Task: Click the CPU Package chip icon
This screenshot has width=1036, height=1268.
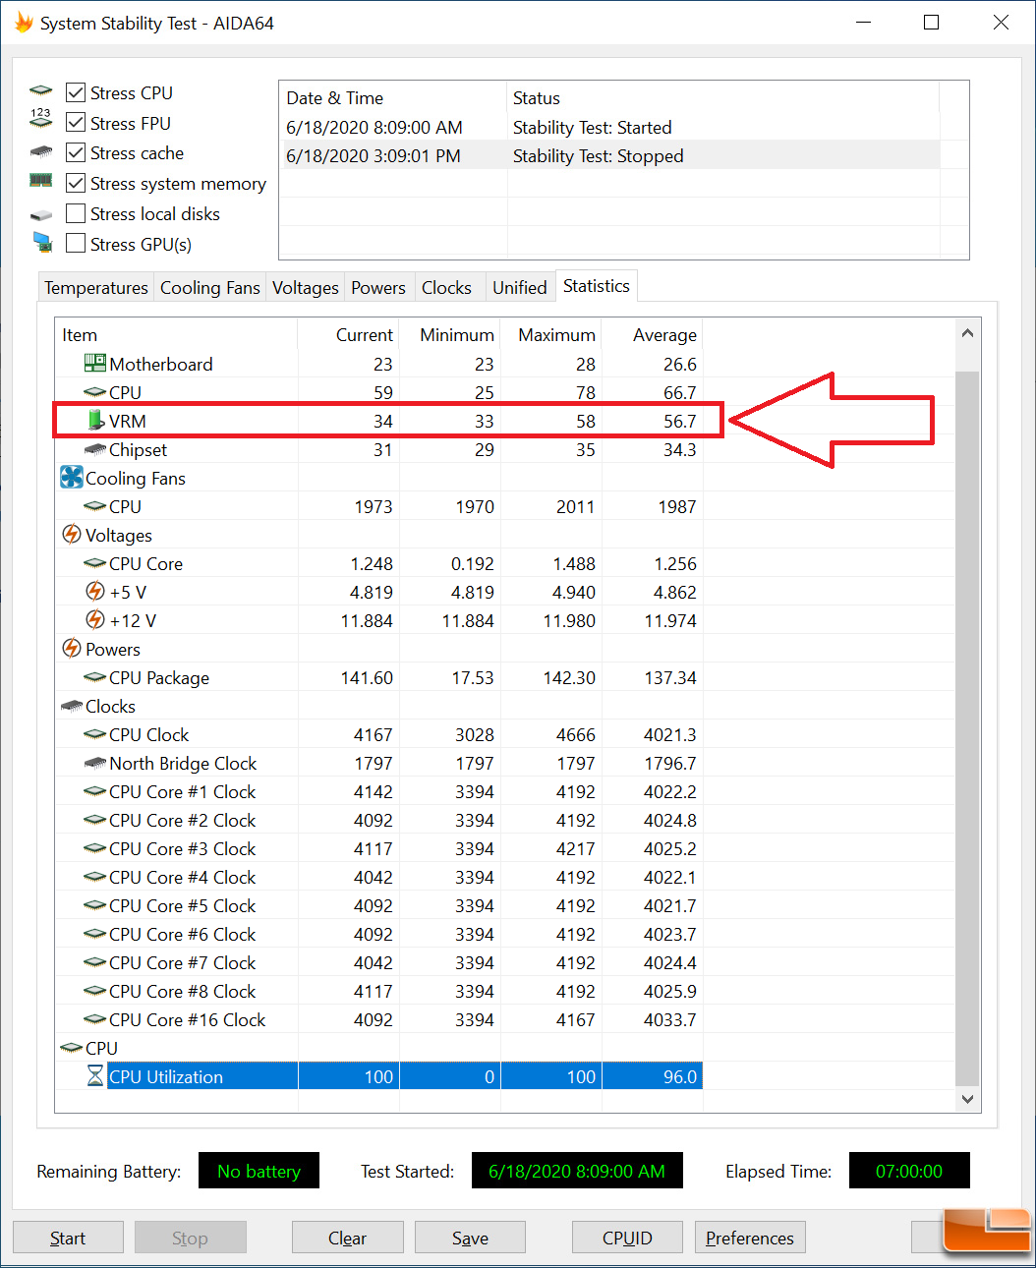Action: [95, 677]
